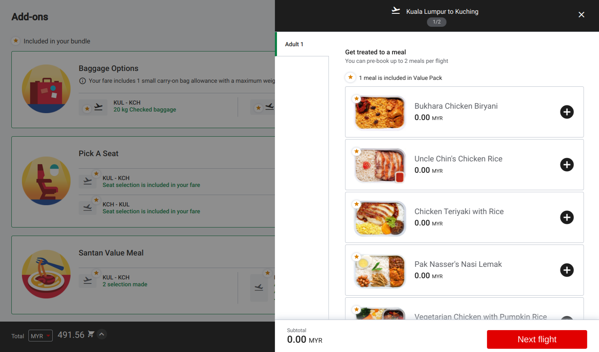Open KUL - KCH 20 kg checked baggage
The height and width of the screenshot is (352, 599).
click(x=144, y=106)
